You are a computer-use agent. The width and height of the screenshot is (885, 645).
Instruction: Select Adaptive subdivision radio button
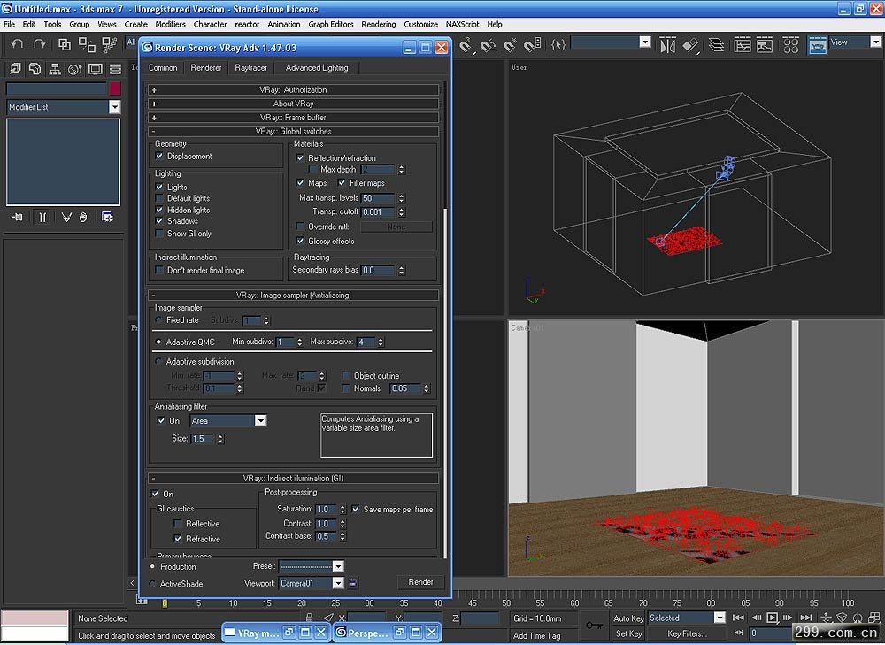158,361
